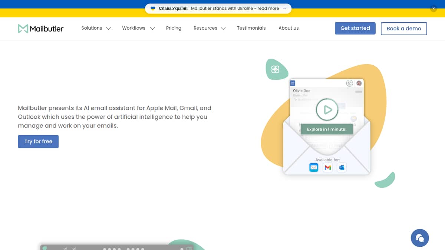
Task: Click the Get started button
Action: point(355,28)
